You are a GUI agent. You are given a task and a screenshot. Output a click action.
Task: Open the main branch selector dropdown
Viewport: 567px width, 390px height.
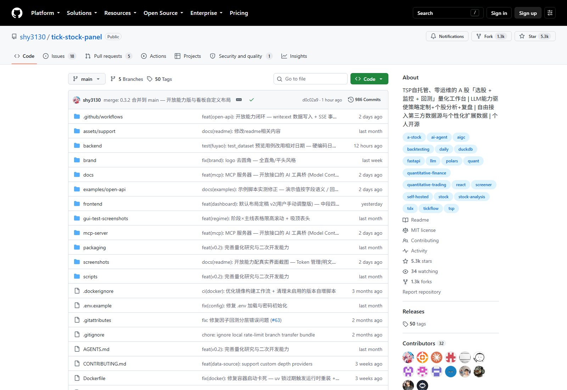click(87, 79)
